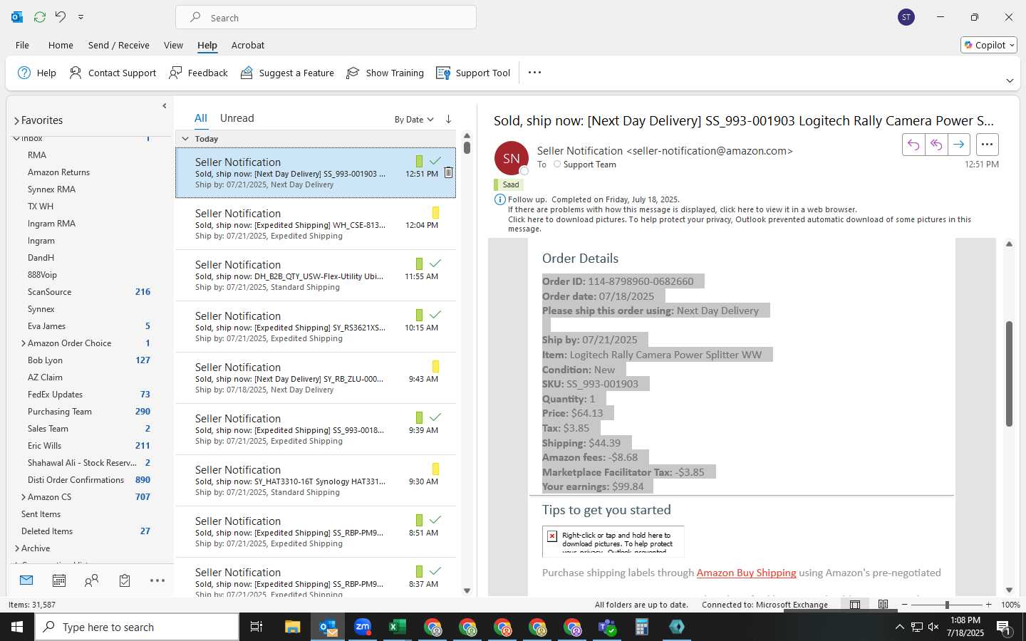
Task: Open the Copilot dropdown
Action: click(x=989, y=45)
